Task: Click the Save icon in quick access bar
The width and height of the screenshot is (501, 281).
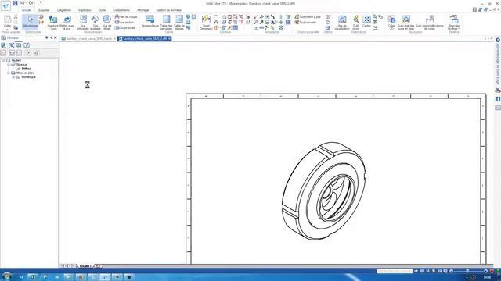Action: point(15,3)
